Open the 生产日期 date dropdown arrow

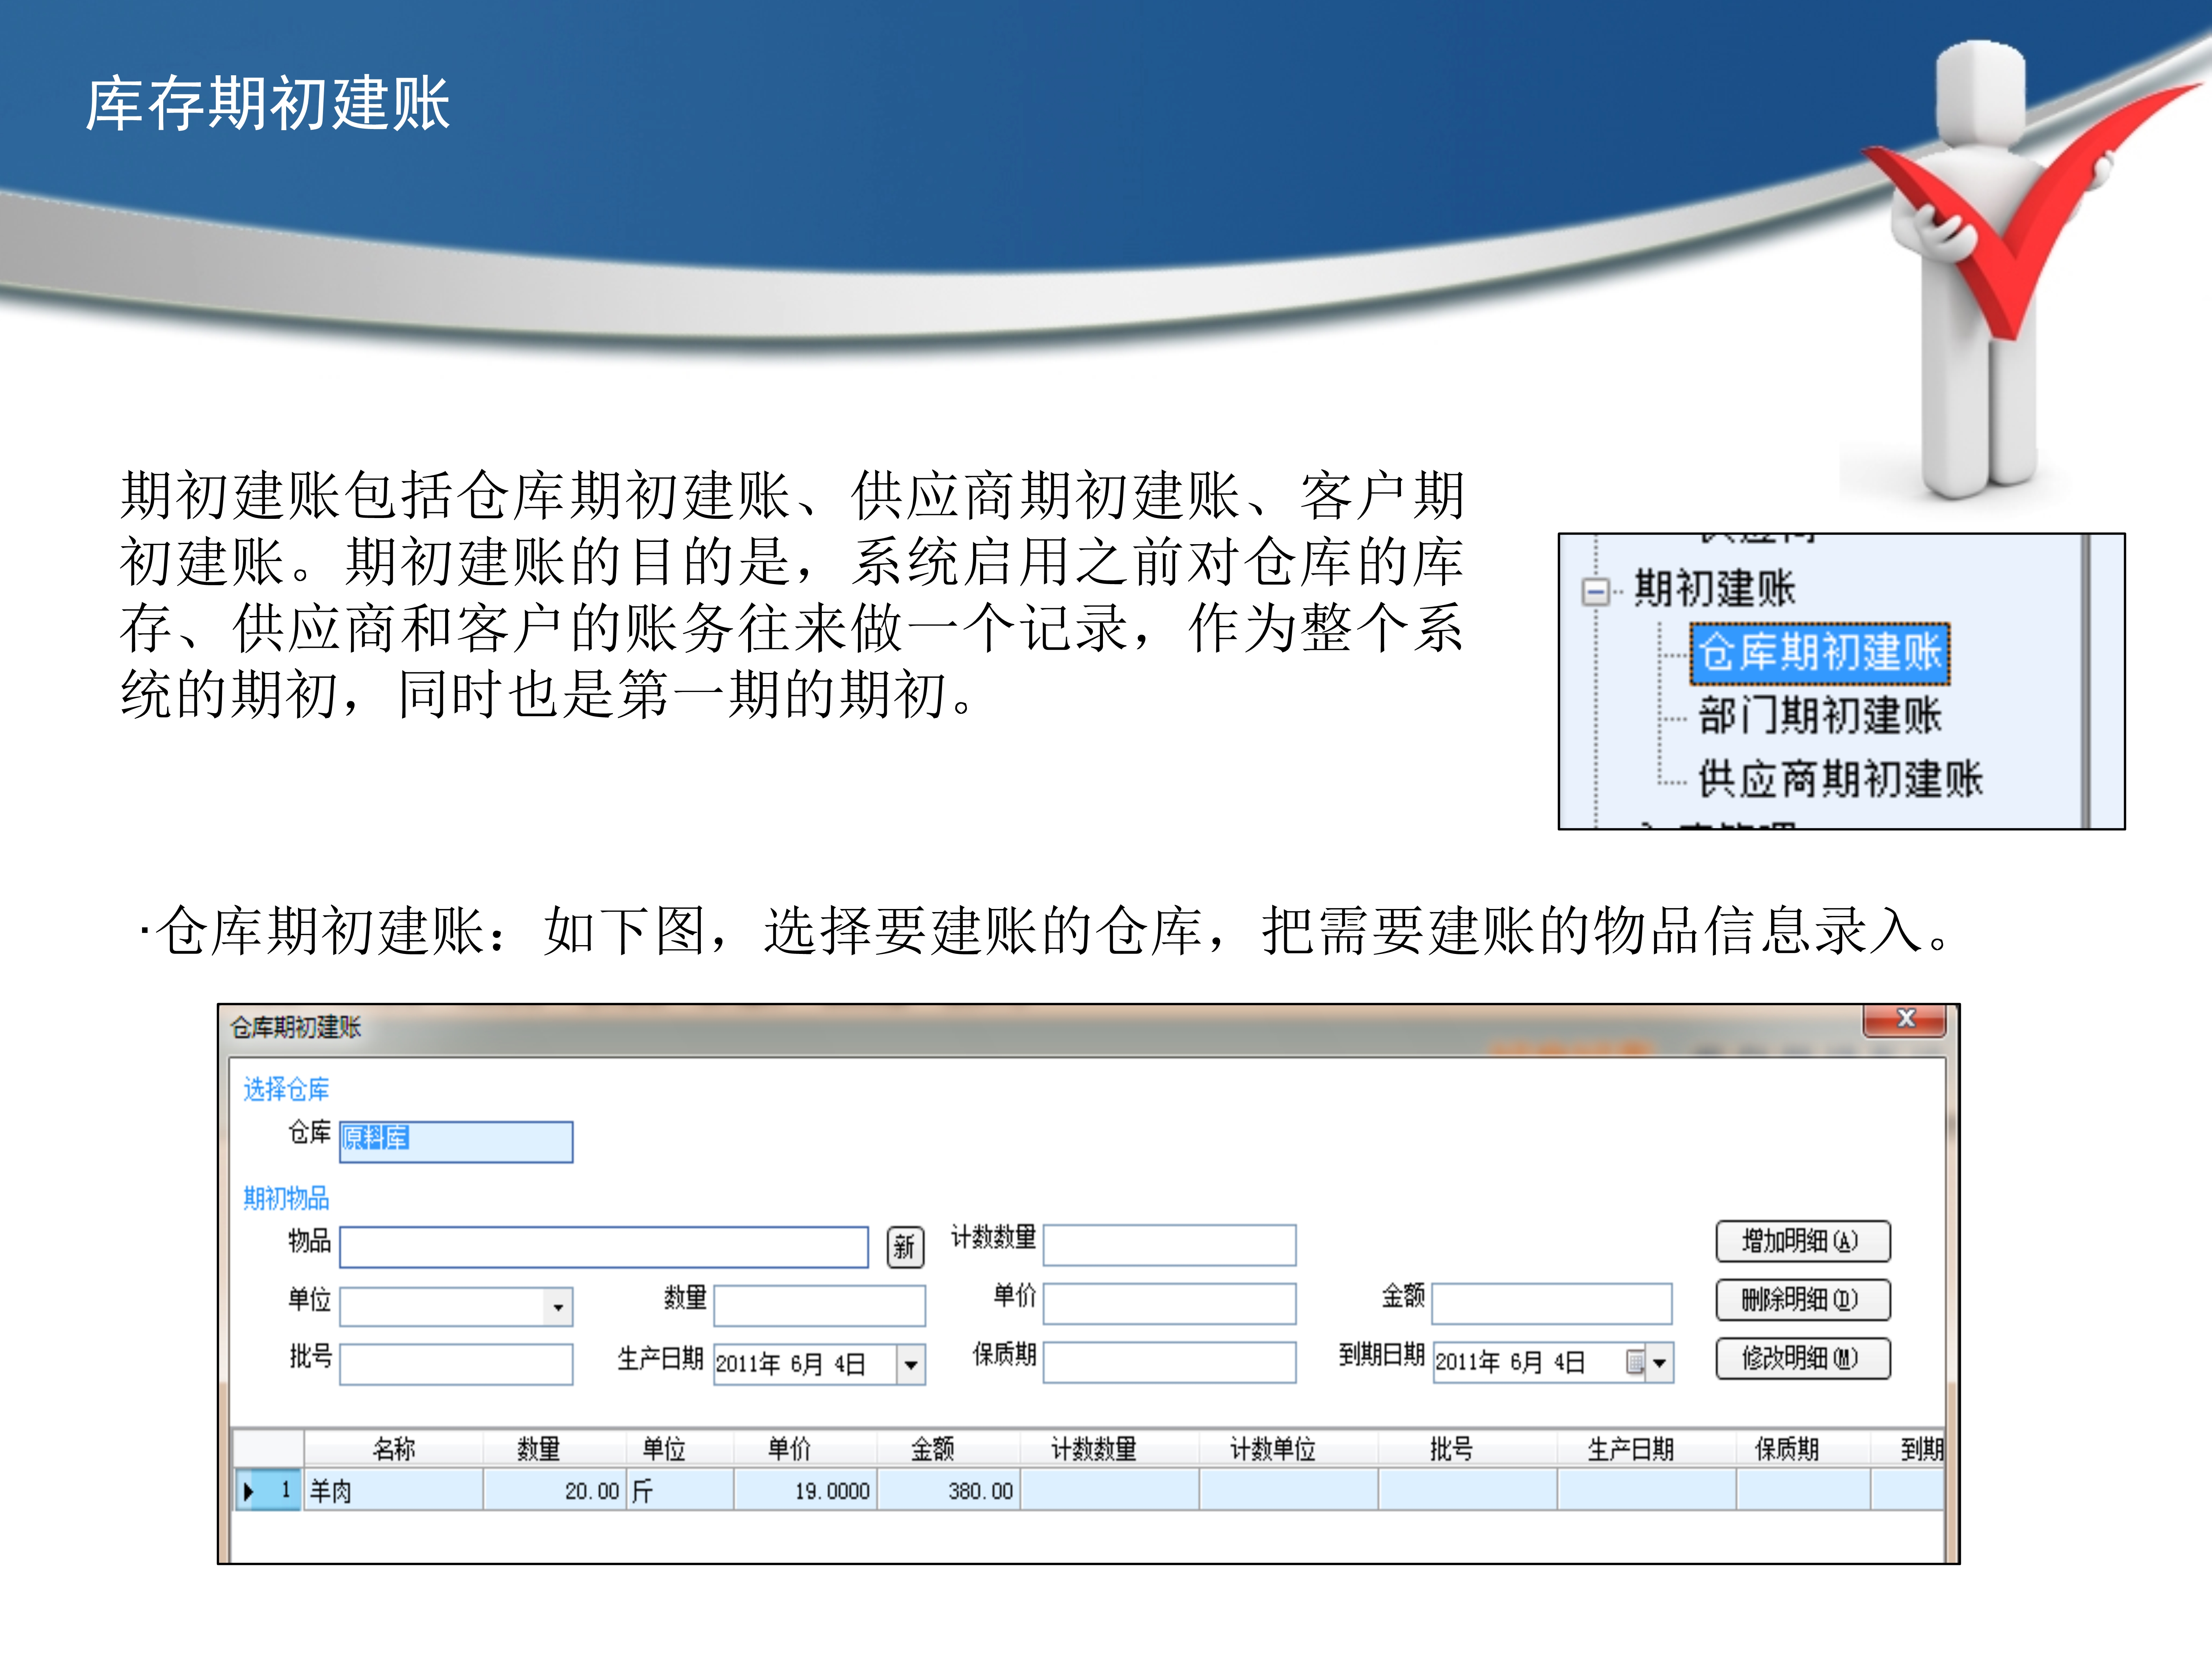(x=910, y=1364)
